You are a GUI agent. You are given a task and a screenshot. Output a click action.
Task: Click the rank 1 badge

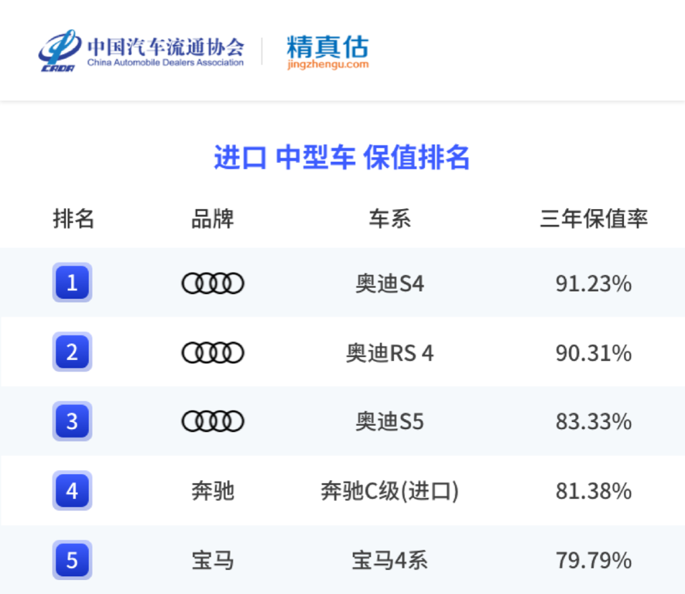pyautogui.click(x=72, y=282)
